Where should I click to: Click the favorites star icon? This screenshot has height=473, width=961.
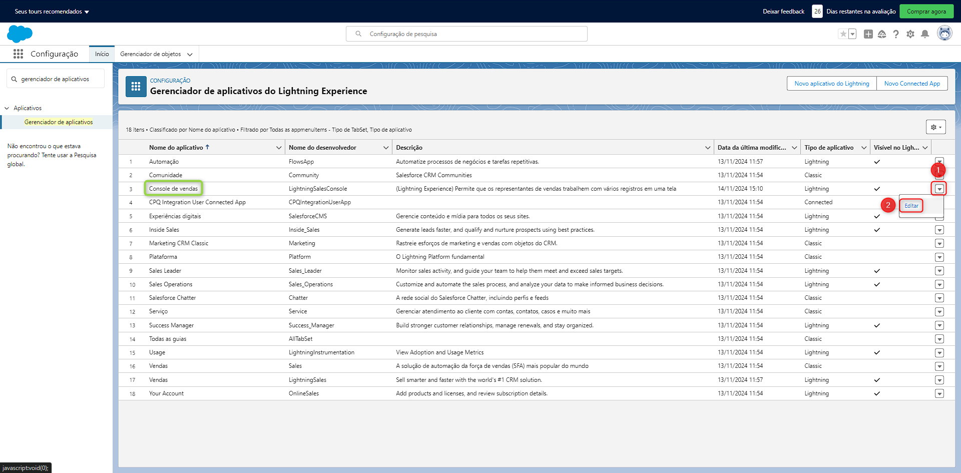[x=843, y=34]
